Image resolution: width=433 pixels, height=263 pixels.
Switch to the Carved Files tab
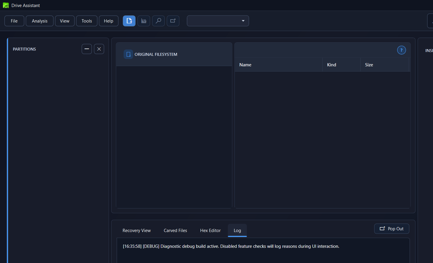[175, 231]
